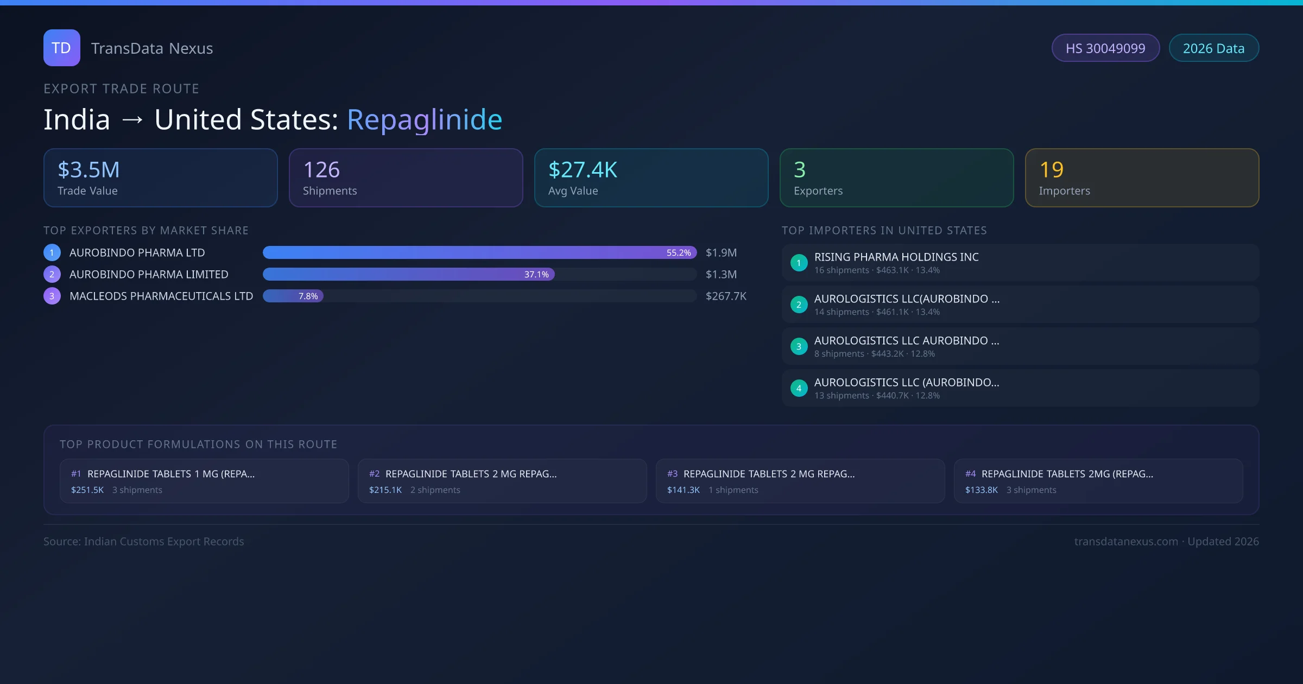Click green rank 3 importer badge
Viewport: 1303px width, 684px height.
[799, 346]
